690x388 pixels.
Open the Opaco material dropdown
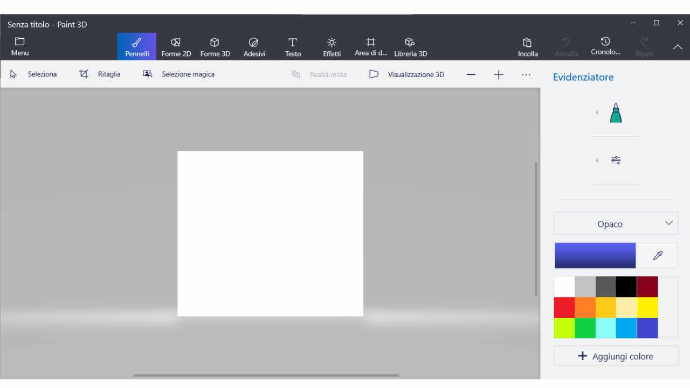pos(616,224)
